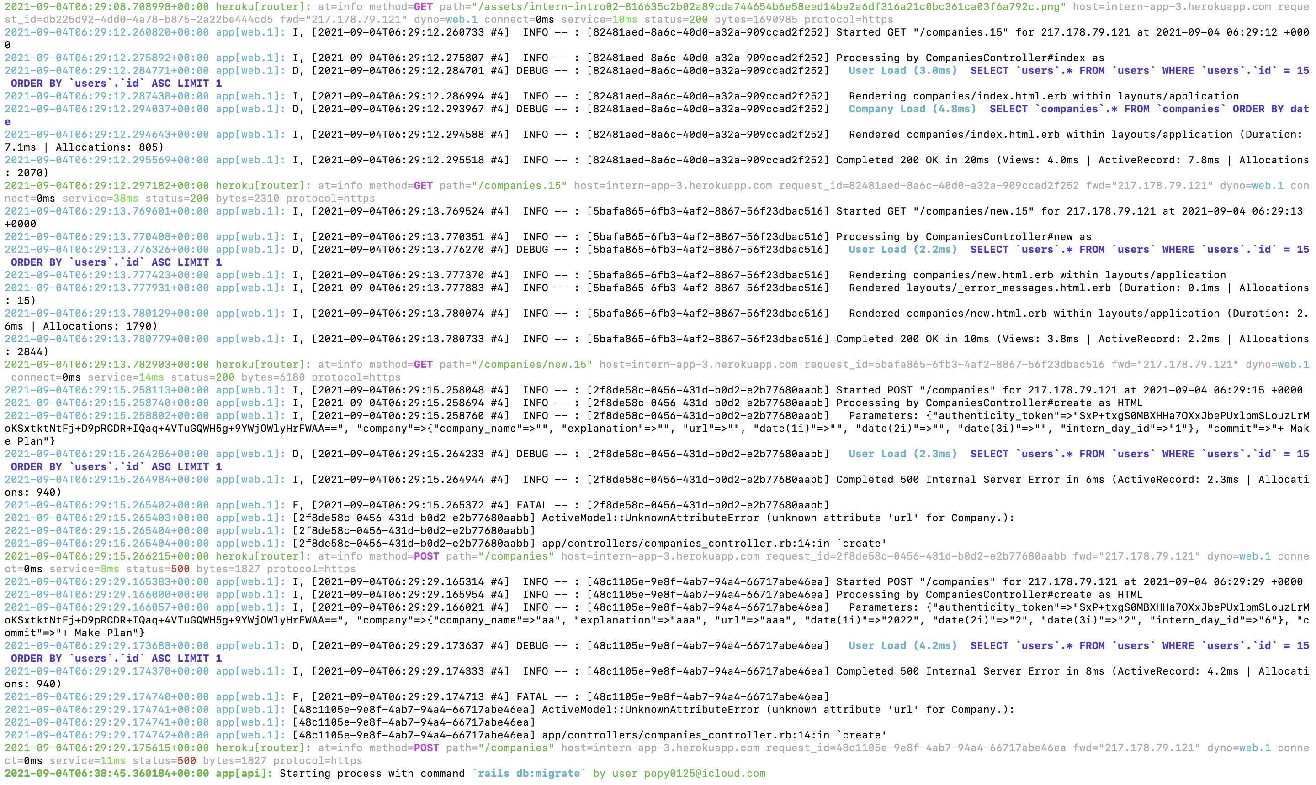Click the User Load (4.2ms) entry
1316x785 pixels.
point(902,645)
